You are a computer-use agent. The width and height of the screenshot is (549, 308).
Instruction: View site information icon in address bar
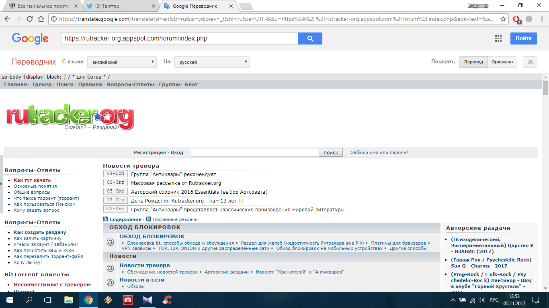(53, 19)
